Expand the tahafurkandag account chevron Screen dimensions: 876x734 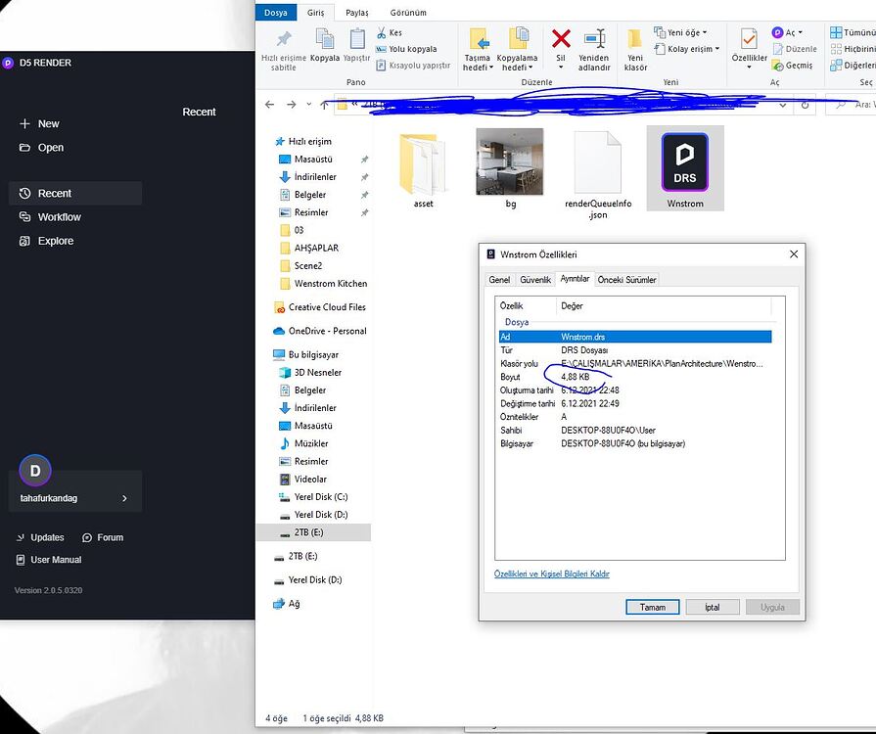point(124,498)
